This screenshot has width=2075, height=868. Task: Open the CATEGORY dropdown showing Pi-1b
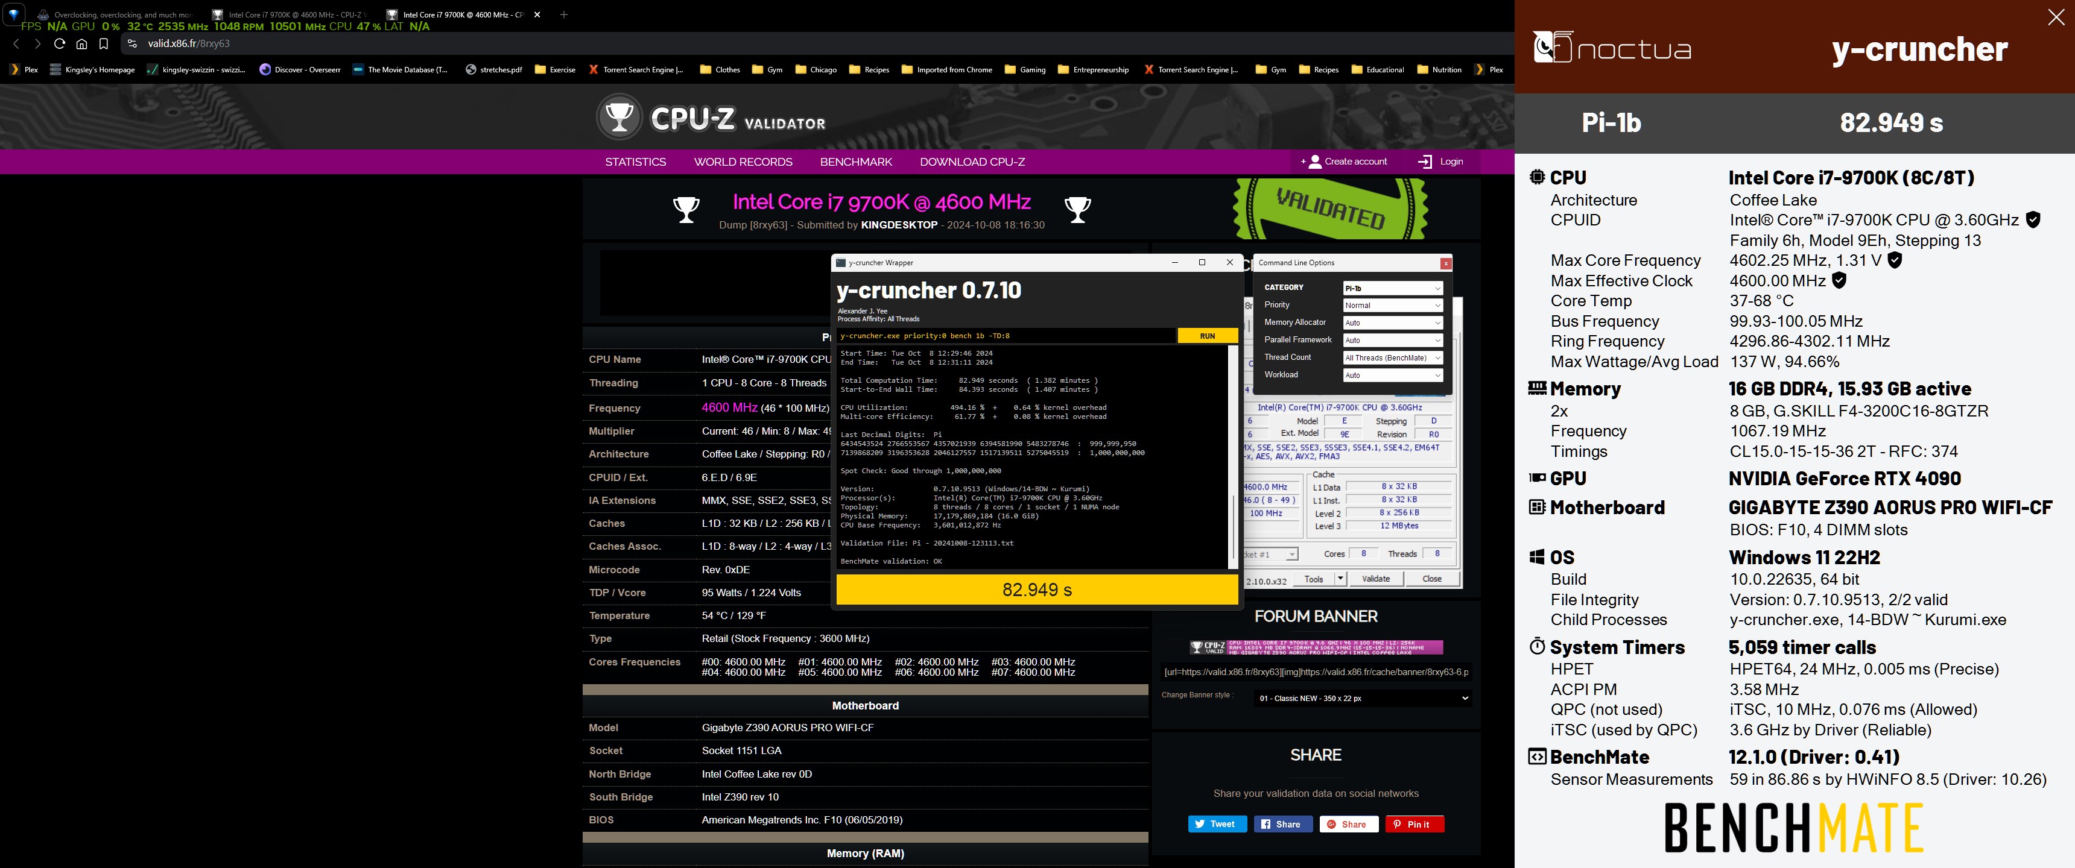coord(1392,288)
